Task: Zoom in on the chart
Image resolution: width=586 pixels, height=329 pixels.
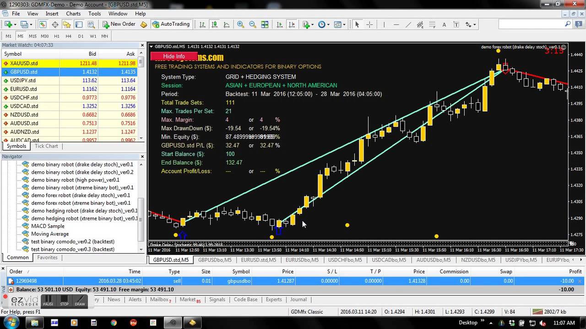Action: (240, 24)
